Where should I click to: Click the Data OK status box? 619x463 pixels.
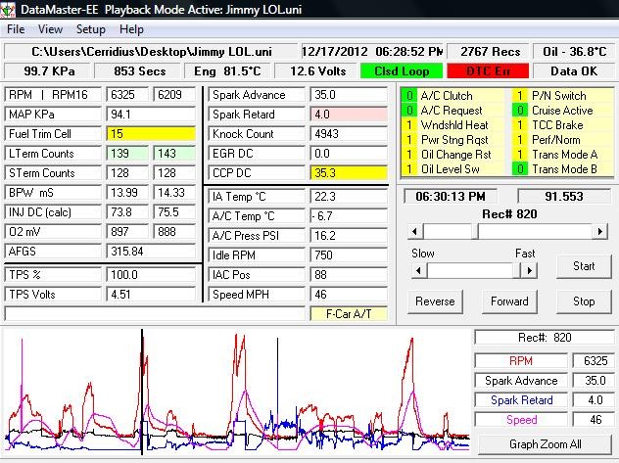(574, 71)
